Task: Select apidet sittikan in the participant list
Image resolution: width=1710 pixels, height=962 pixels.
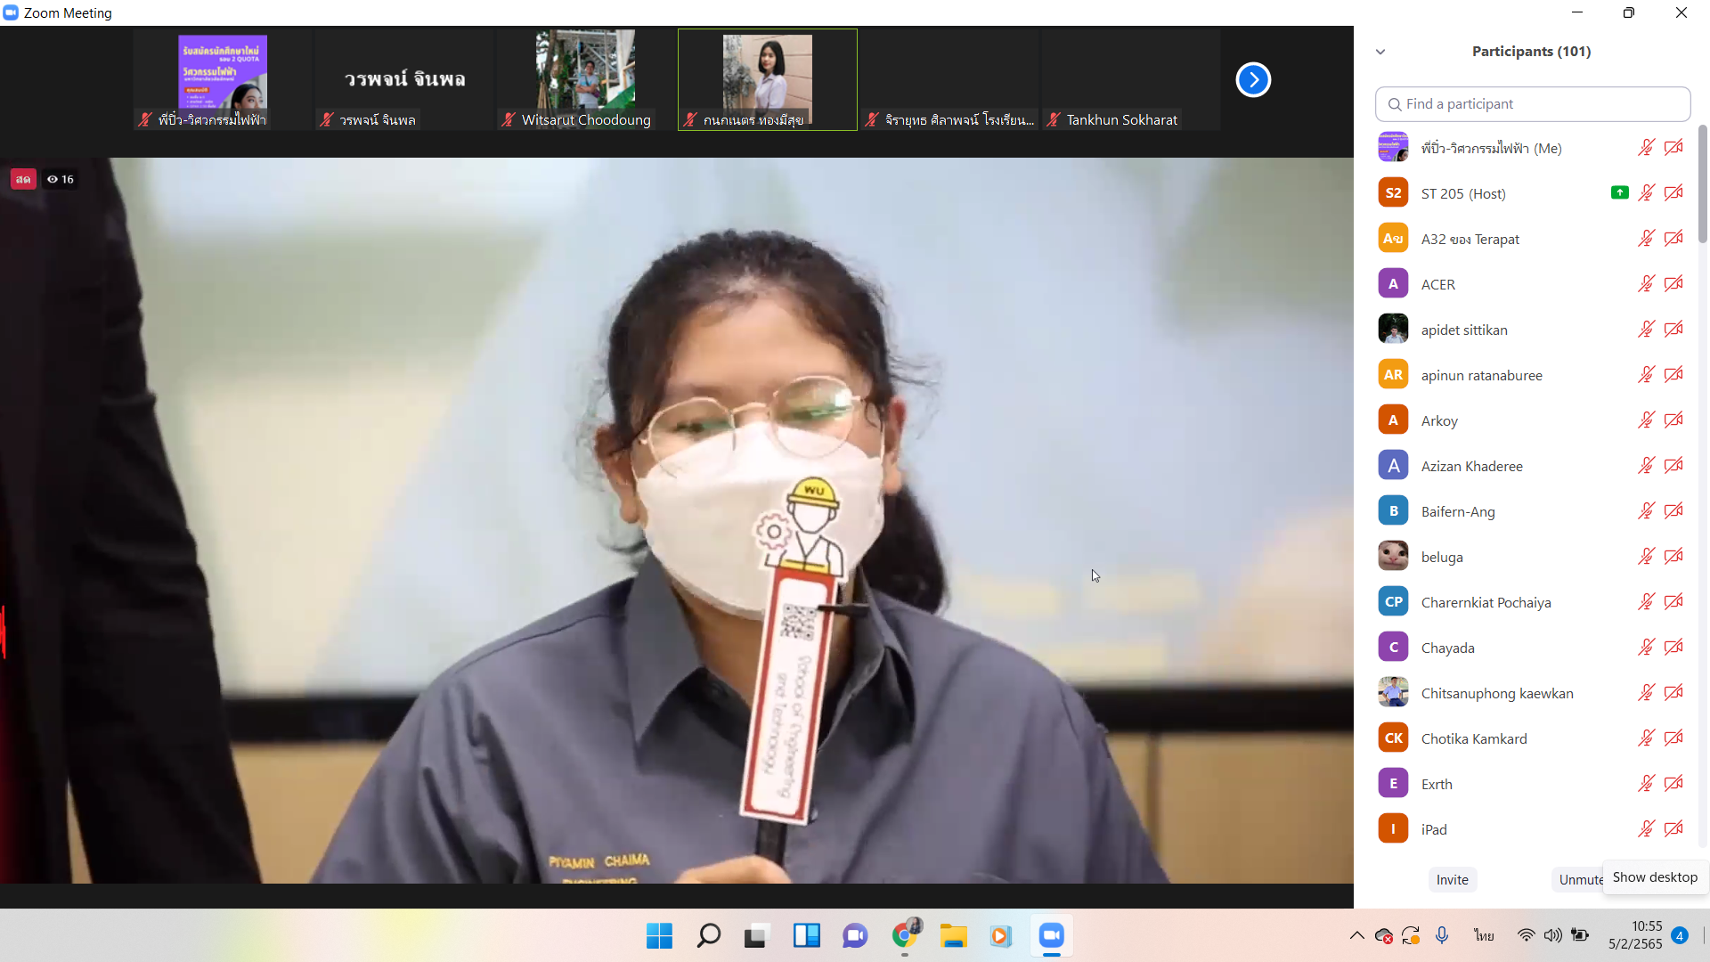Action: [x=1464, y=330]
